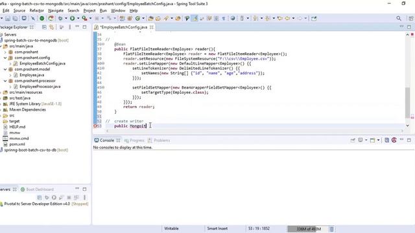Screen dimensions: 415x233
Task: Collapse All in Package Explorer
Action: (44, 27)
